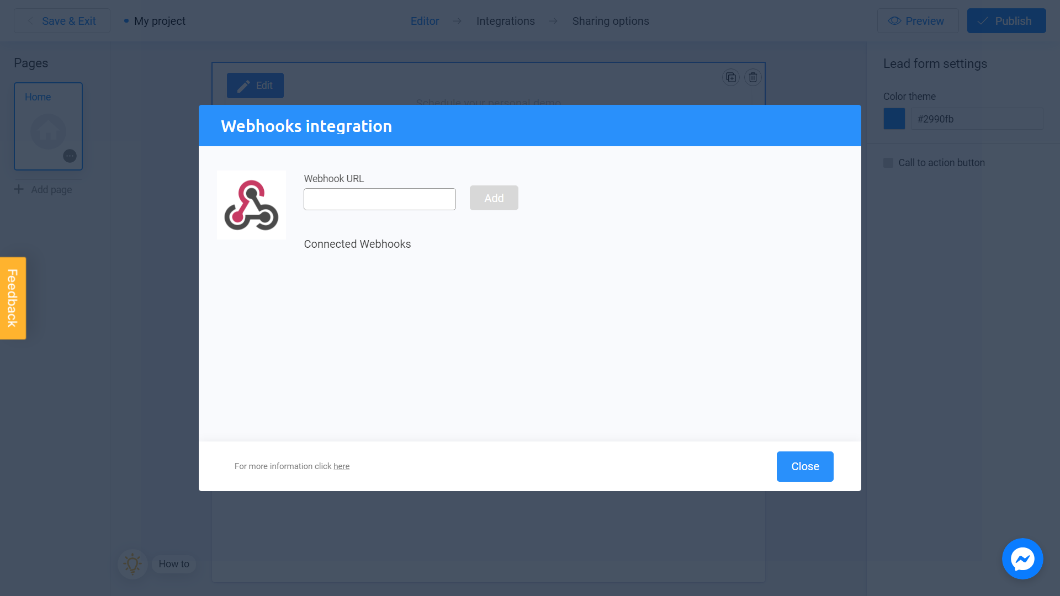
Task: Select the Integrations tab in header
Action: (505, 20)
